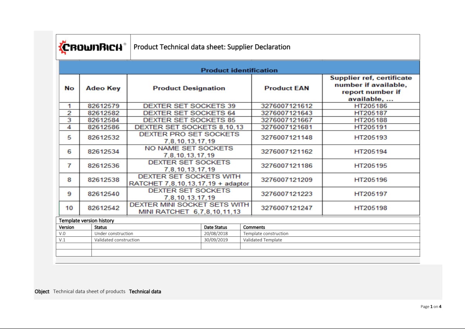Viewport: 465px width, 329px height.
Task: Click the Technical data footer label
Action: tap(145, 291)
